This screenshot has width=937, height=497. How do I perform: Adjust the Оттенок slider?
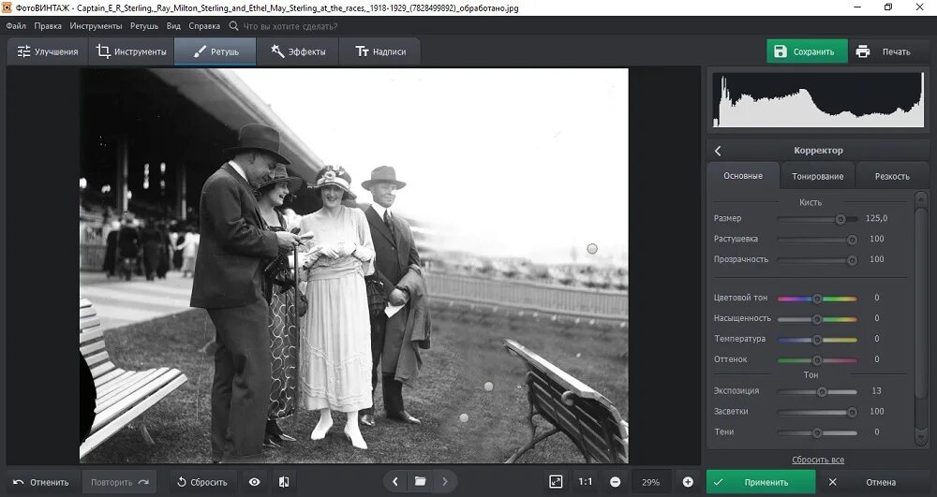click(x=817, y=360)
